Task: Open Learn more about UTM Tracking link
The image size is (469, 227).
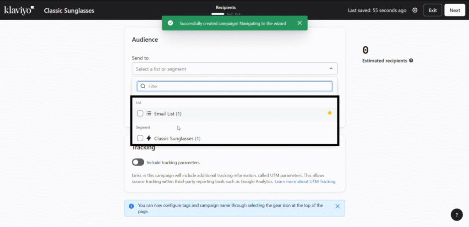Action: tap(305, 182)
